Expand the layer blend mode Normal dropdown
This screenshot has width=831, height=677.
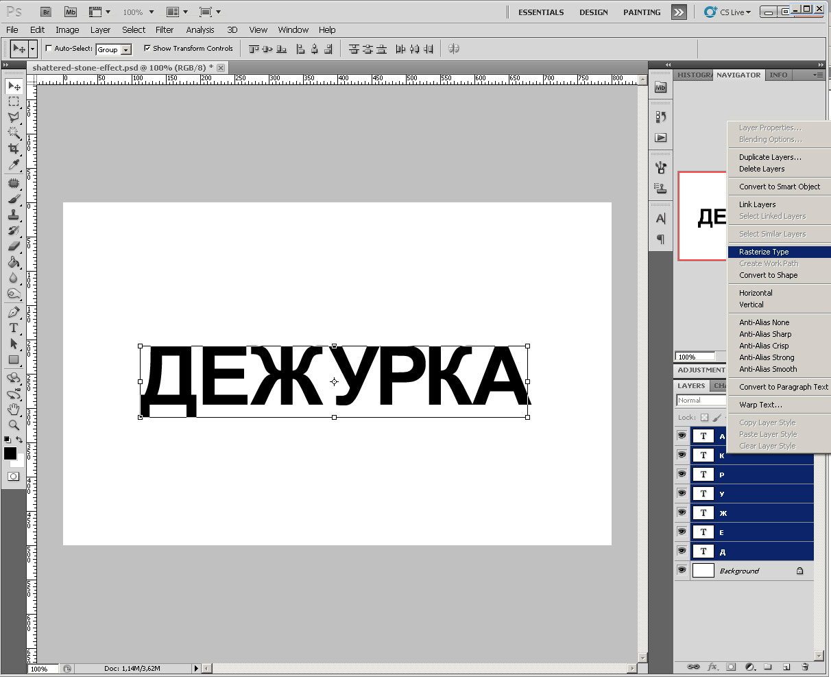701,401
